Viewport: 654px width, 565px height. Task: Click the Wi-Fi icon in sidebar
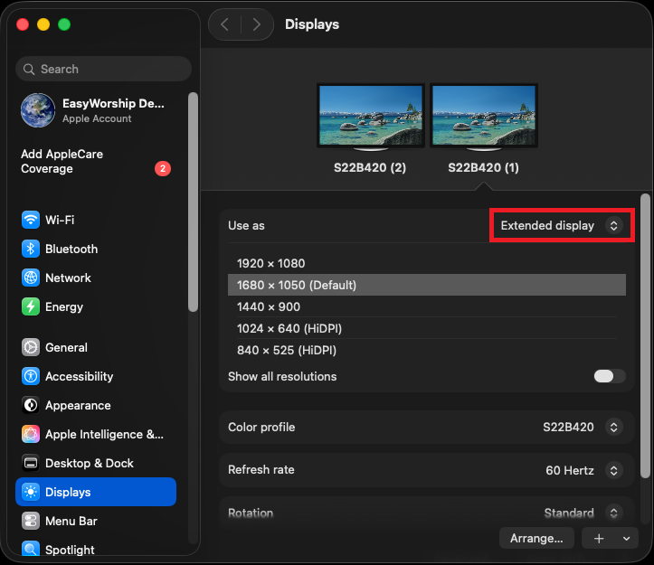pyautogui.click(x=31, y=220)
